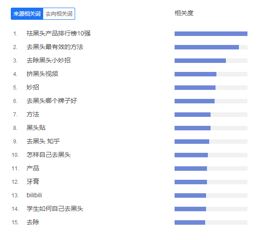274x240 pixels.
Task: Switch to the 来源相关词 tab
Action: coord(27,14)
